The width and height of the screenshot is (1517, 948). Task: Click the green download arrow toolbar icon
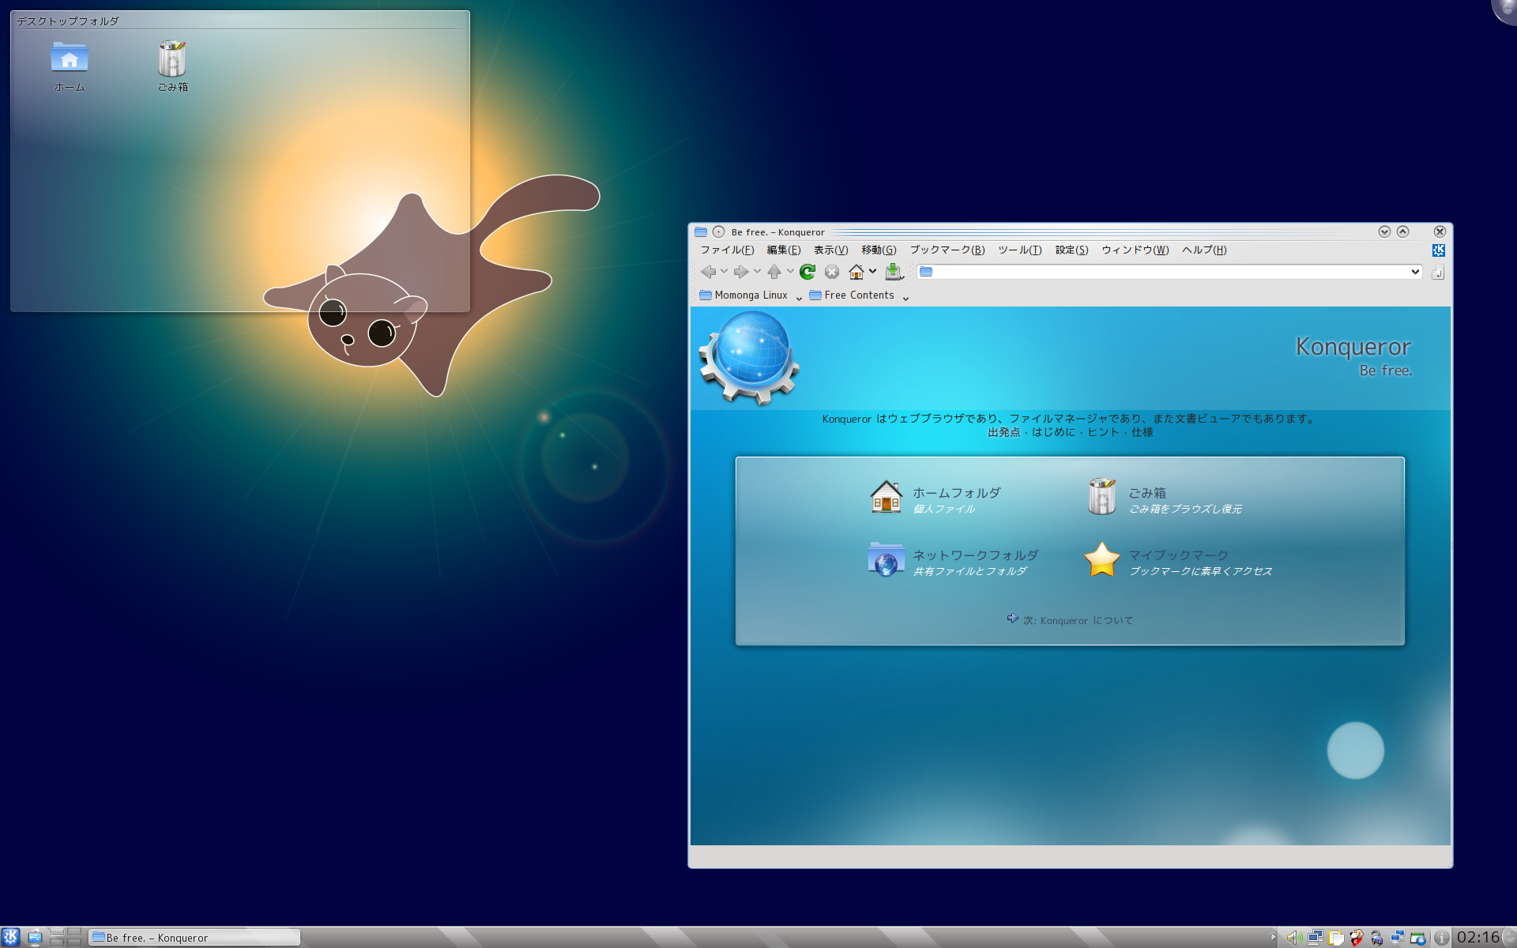[x=893, y=272]
